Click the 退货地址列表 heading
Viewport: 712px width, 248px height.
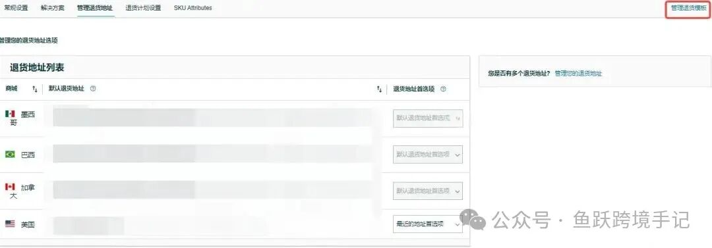37,68
